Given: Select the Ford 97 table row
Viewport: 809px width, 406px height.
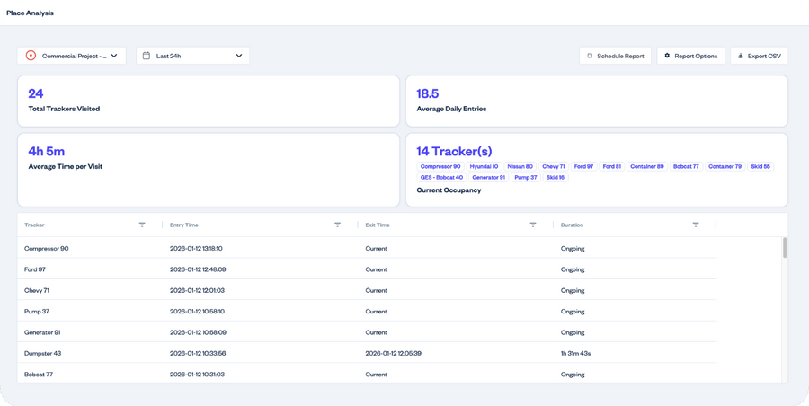Looking at the screenshot, I should pyautogui.click(x=360, y=269).
